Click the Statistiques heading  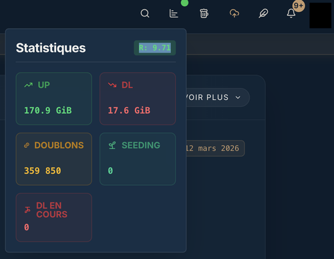51,48
